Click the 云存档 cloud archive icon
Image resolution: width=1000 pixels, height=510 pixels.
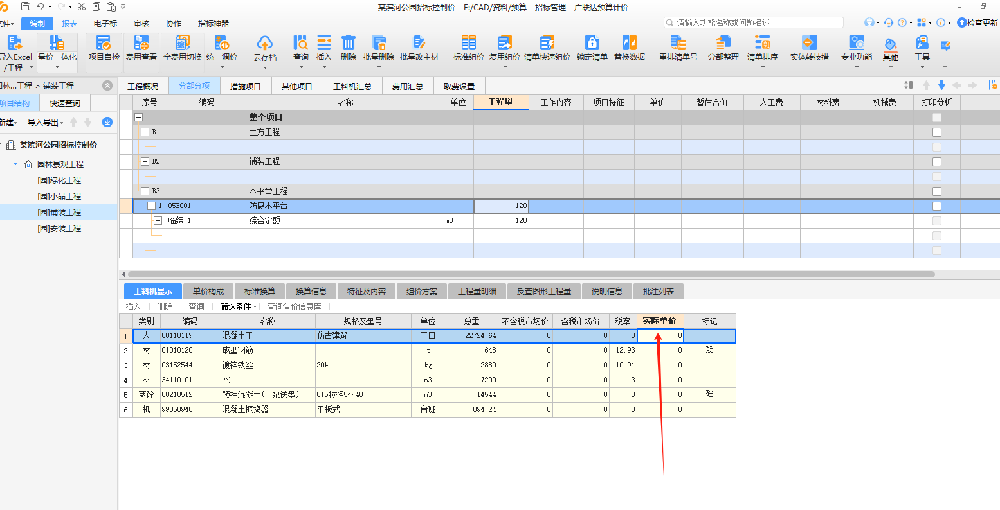tap(264, 44)
